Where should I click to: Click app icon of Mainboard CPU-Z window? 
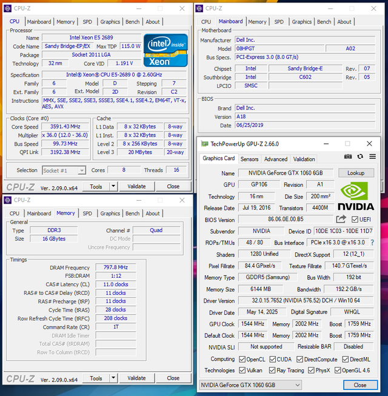(x=199, y=8)
